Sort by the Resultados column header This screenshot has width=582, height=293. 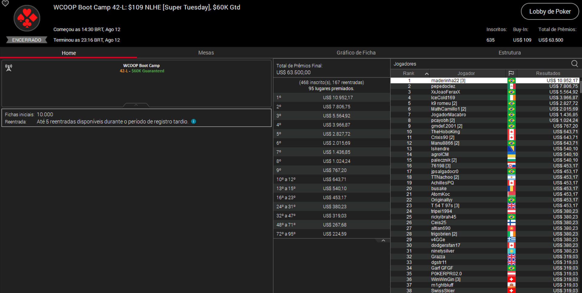[548, 73]
